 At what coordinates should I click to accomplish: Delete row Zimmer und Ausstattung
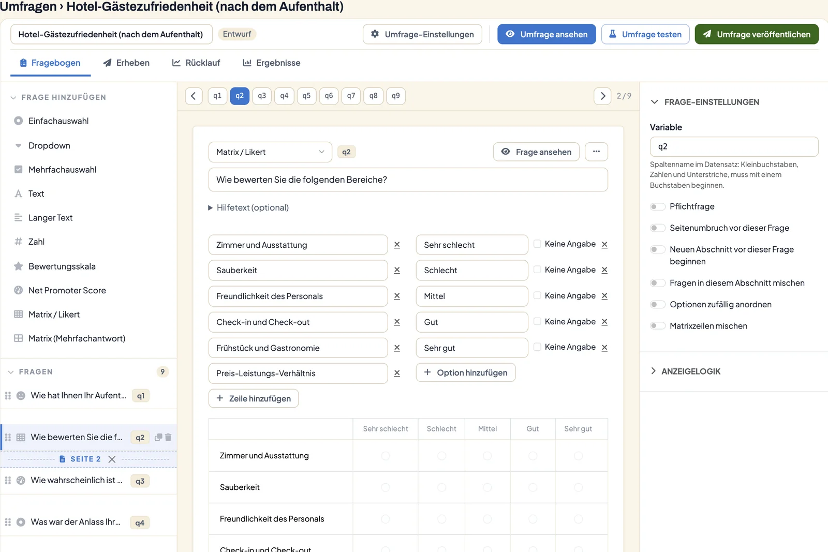click(397, 245)
